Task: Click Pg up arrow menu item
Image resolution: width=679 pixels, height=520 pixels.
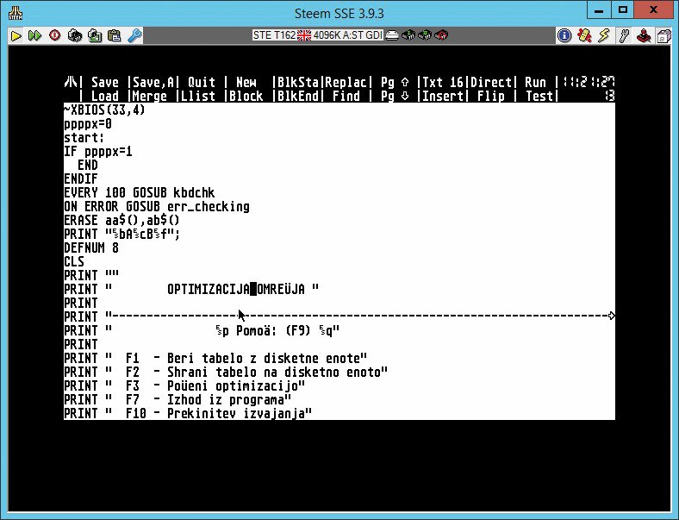Action: coord(395,82)
